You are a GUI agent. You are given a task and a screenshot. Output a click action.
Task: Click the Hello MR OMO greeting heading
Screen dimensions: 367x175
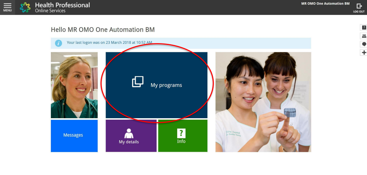point(103,29)
